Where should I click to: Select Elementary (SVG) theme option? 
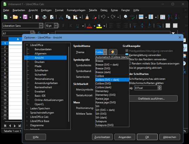(x=112, y=95)
